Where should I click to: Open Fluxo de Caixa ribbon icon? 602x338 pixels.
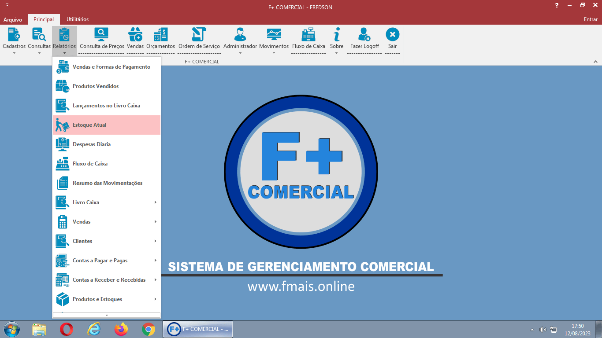pyautogui.click(x=308, y=34)
